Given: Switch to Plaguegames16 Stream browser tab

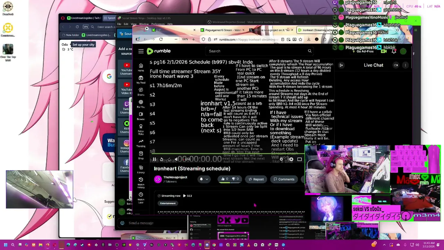Looking at the screenshot, I should (x=223, y=30).
